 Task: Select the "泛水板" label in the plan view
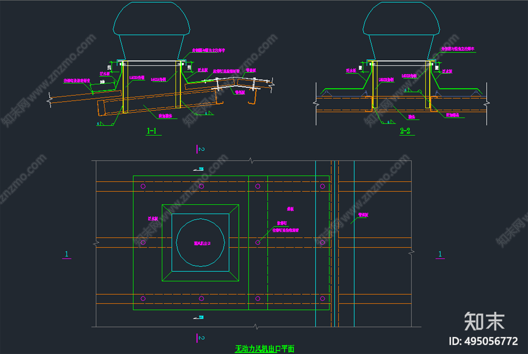pos(153,218)
